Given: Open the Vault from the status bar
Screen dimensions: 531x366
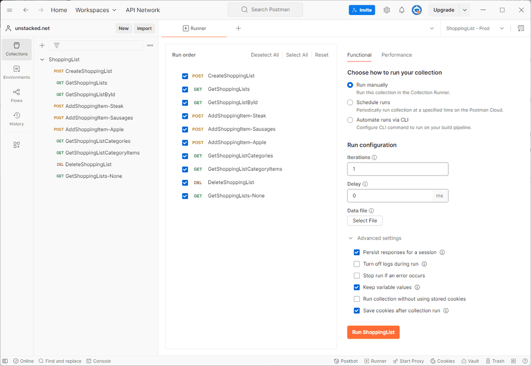Looking at the screenshot, I should pos(470,361).
